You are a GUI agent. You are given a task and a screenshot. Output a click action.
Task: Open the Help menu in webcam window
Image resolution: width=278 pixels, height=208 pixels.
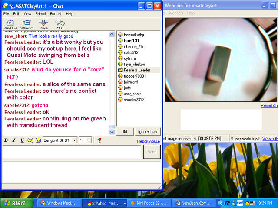[x=191, y=13]
